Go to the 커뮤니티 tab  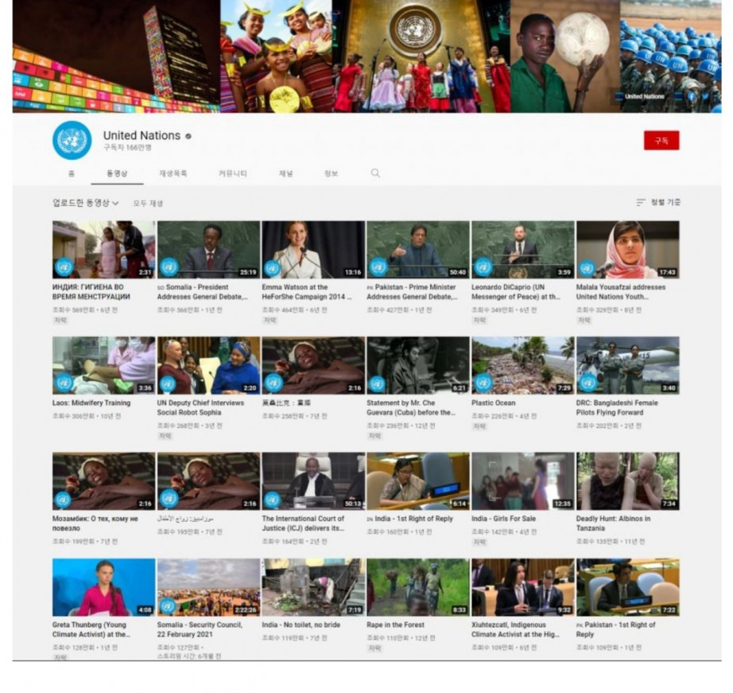coord(233,173)
